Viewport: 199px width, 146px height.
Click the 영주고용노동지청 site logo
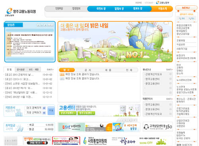coord(21,12)
